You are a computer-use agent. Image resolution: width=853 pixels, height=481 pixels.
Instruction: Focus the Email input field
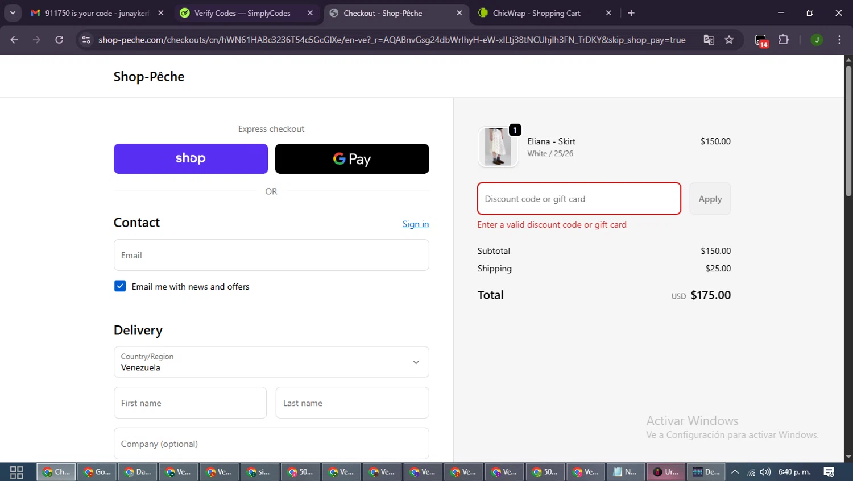point(271,255)
